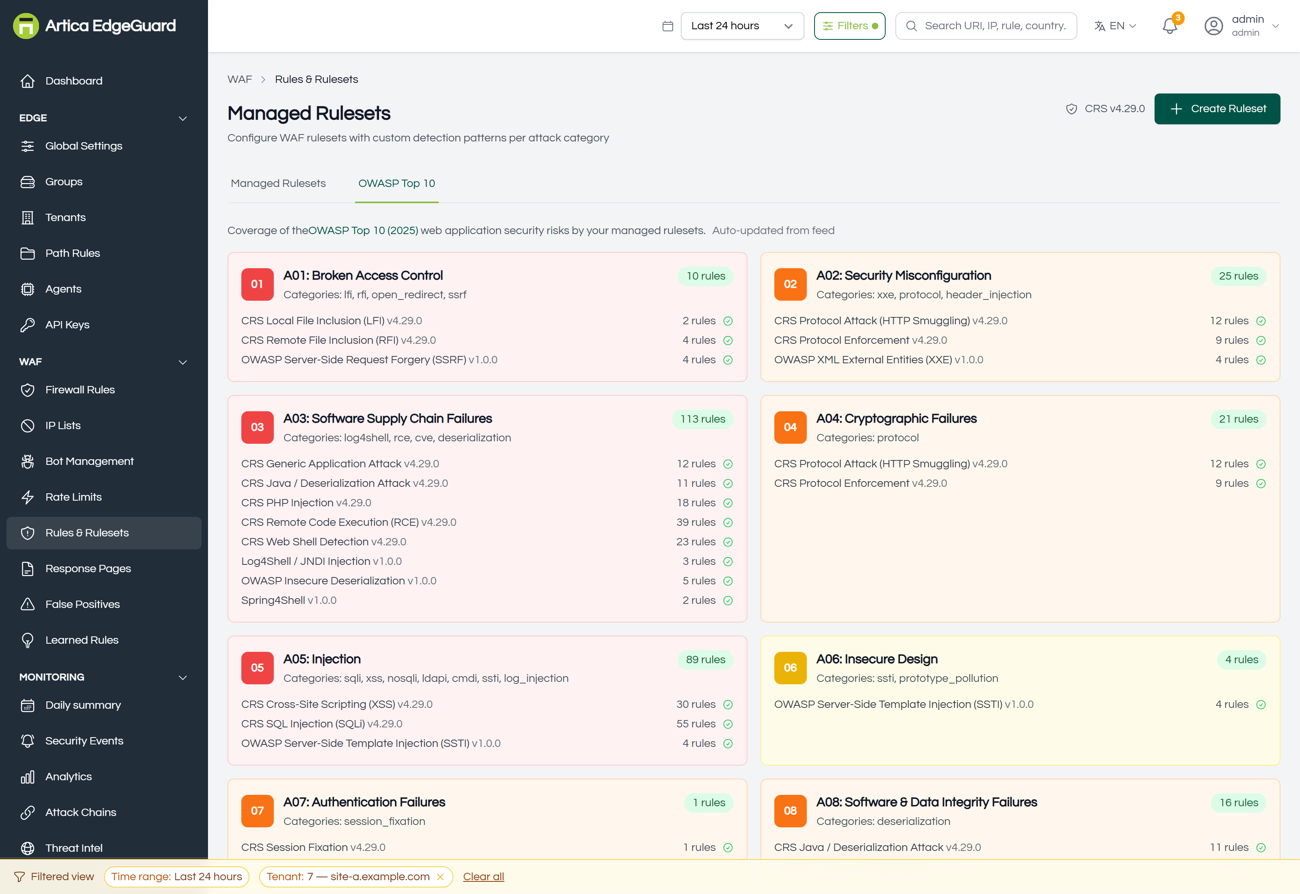Image resolution: width=1300 pixels, height=894 pixels.
Task: Click the Time range: Last 24 hours chip
Action: point(176,877)
